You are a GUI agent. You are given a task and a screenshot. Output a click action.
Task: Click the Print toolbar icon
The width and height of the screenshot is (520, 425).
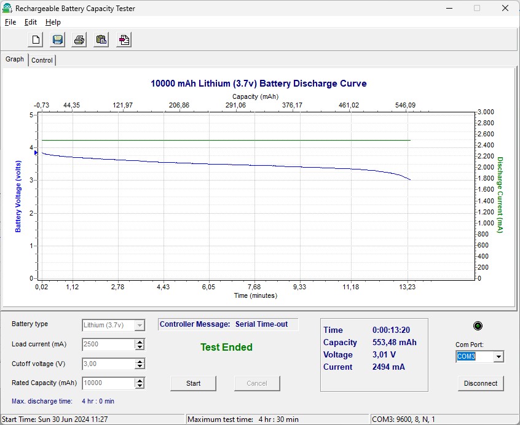coord(79,40)
